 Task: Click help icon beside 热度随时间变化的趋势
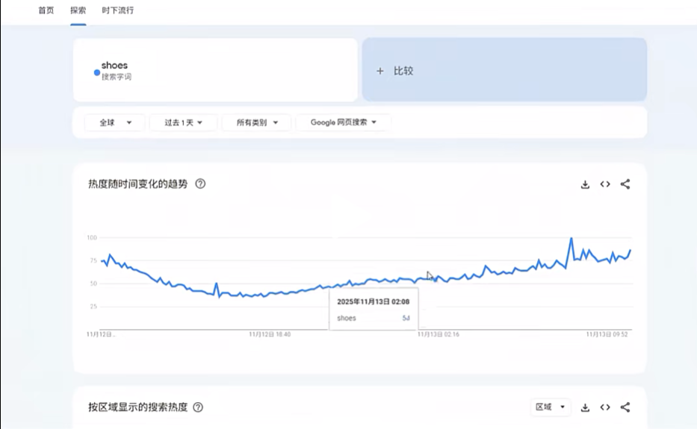click(x=200, y=184)
